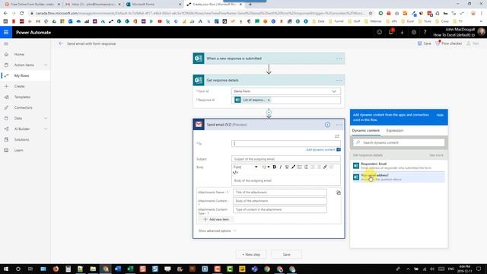Screen dimensions: 487x274
Task: Select Responders' Email dynamic content
Action: (x=399, y=166)
